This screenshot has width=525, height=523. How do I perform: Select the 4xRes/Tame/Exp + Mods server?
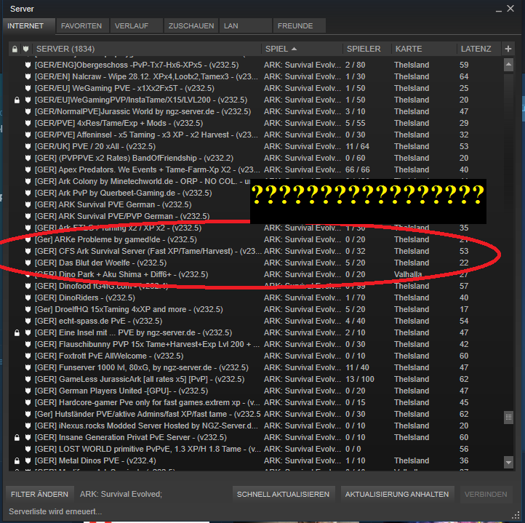coord(256,124)
